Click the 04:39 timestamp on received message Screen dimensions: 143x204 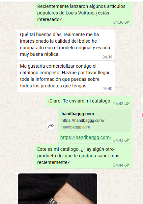click(107, 57)
